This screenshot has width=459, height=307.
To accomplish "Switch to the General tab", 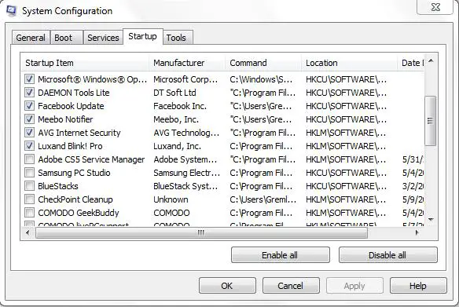I will pyautogui.click(x=31, y=38).
